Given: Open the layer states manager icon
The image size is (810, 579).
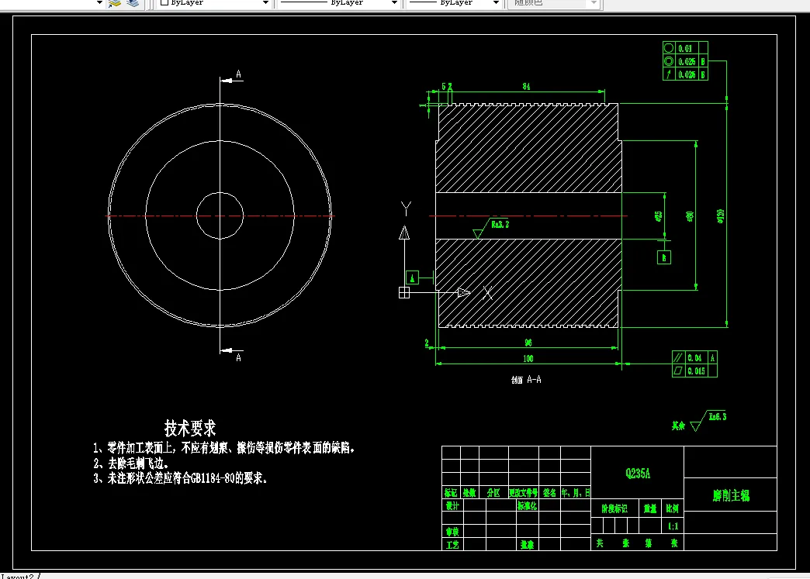Looking at the screenshot, I should (133, 3).
